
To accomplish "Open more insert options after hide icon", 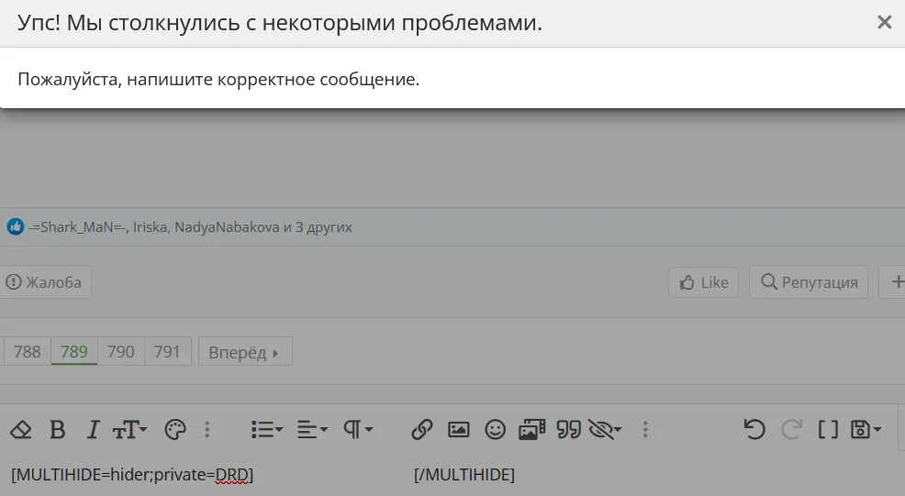I will 645,430.
